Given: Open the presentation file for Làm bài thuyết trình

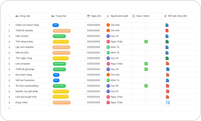Looking at the screenshot, I should pyautogui.click(x=167, y=97).
